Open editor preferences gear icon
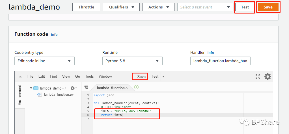This screenshot has width=289, height=134. pos(268,76)
